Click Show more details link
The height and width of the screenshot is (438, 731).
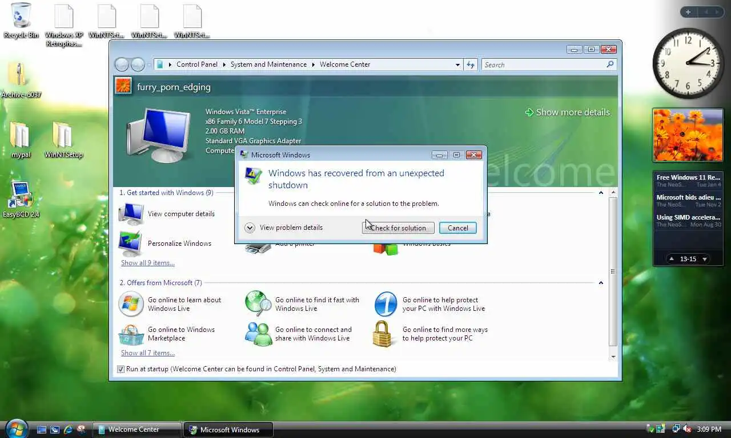click(568, 112)
